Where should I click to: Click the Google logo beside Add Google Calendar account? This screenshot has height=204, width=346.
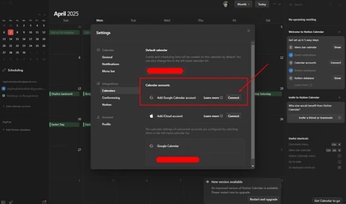151,98
